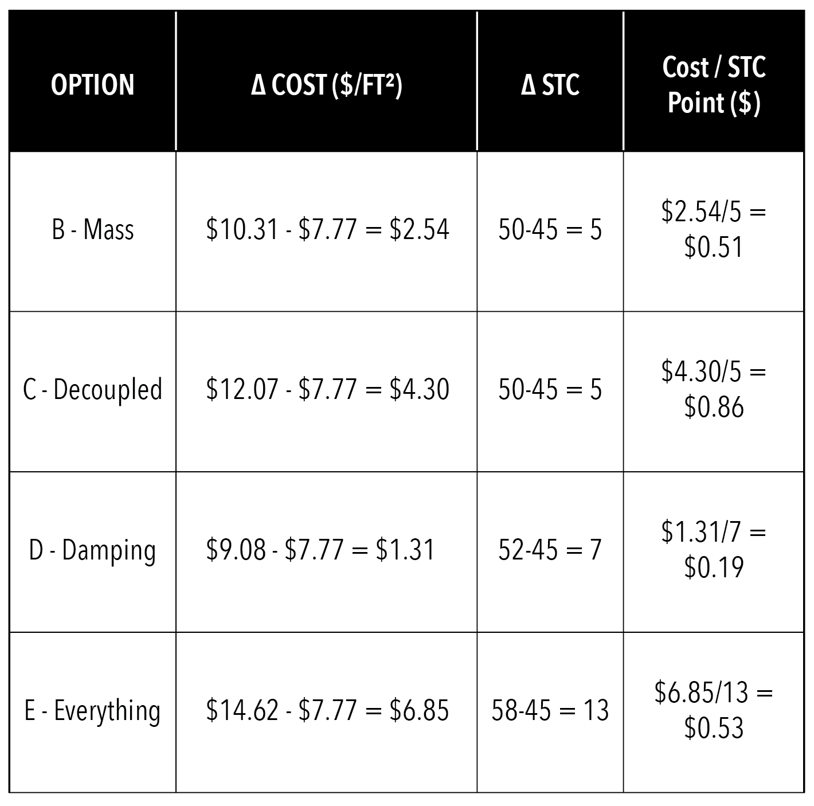The width and height of the screenshot is (814, 806).
Task: Click the OPTION column header
Action: click(x=92, y=84)
